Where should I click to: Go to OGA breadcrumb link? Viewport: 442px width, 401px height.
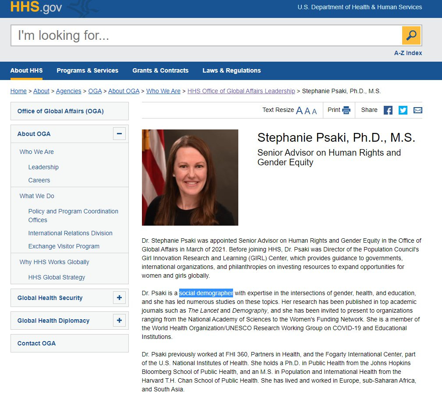click(x=95, y=91)
